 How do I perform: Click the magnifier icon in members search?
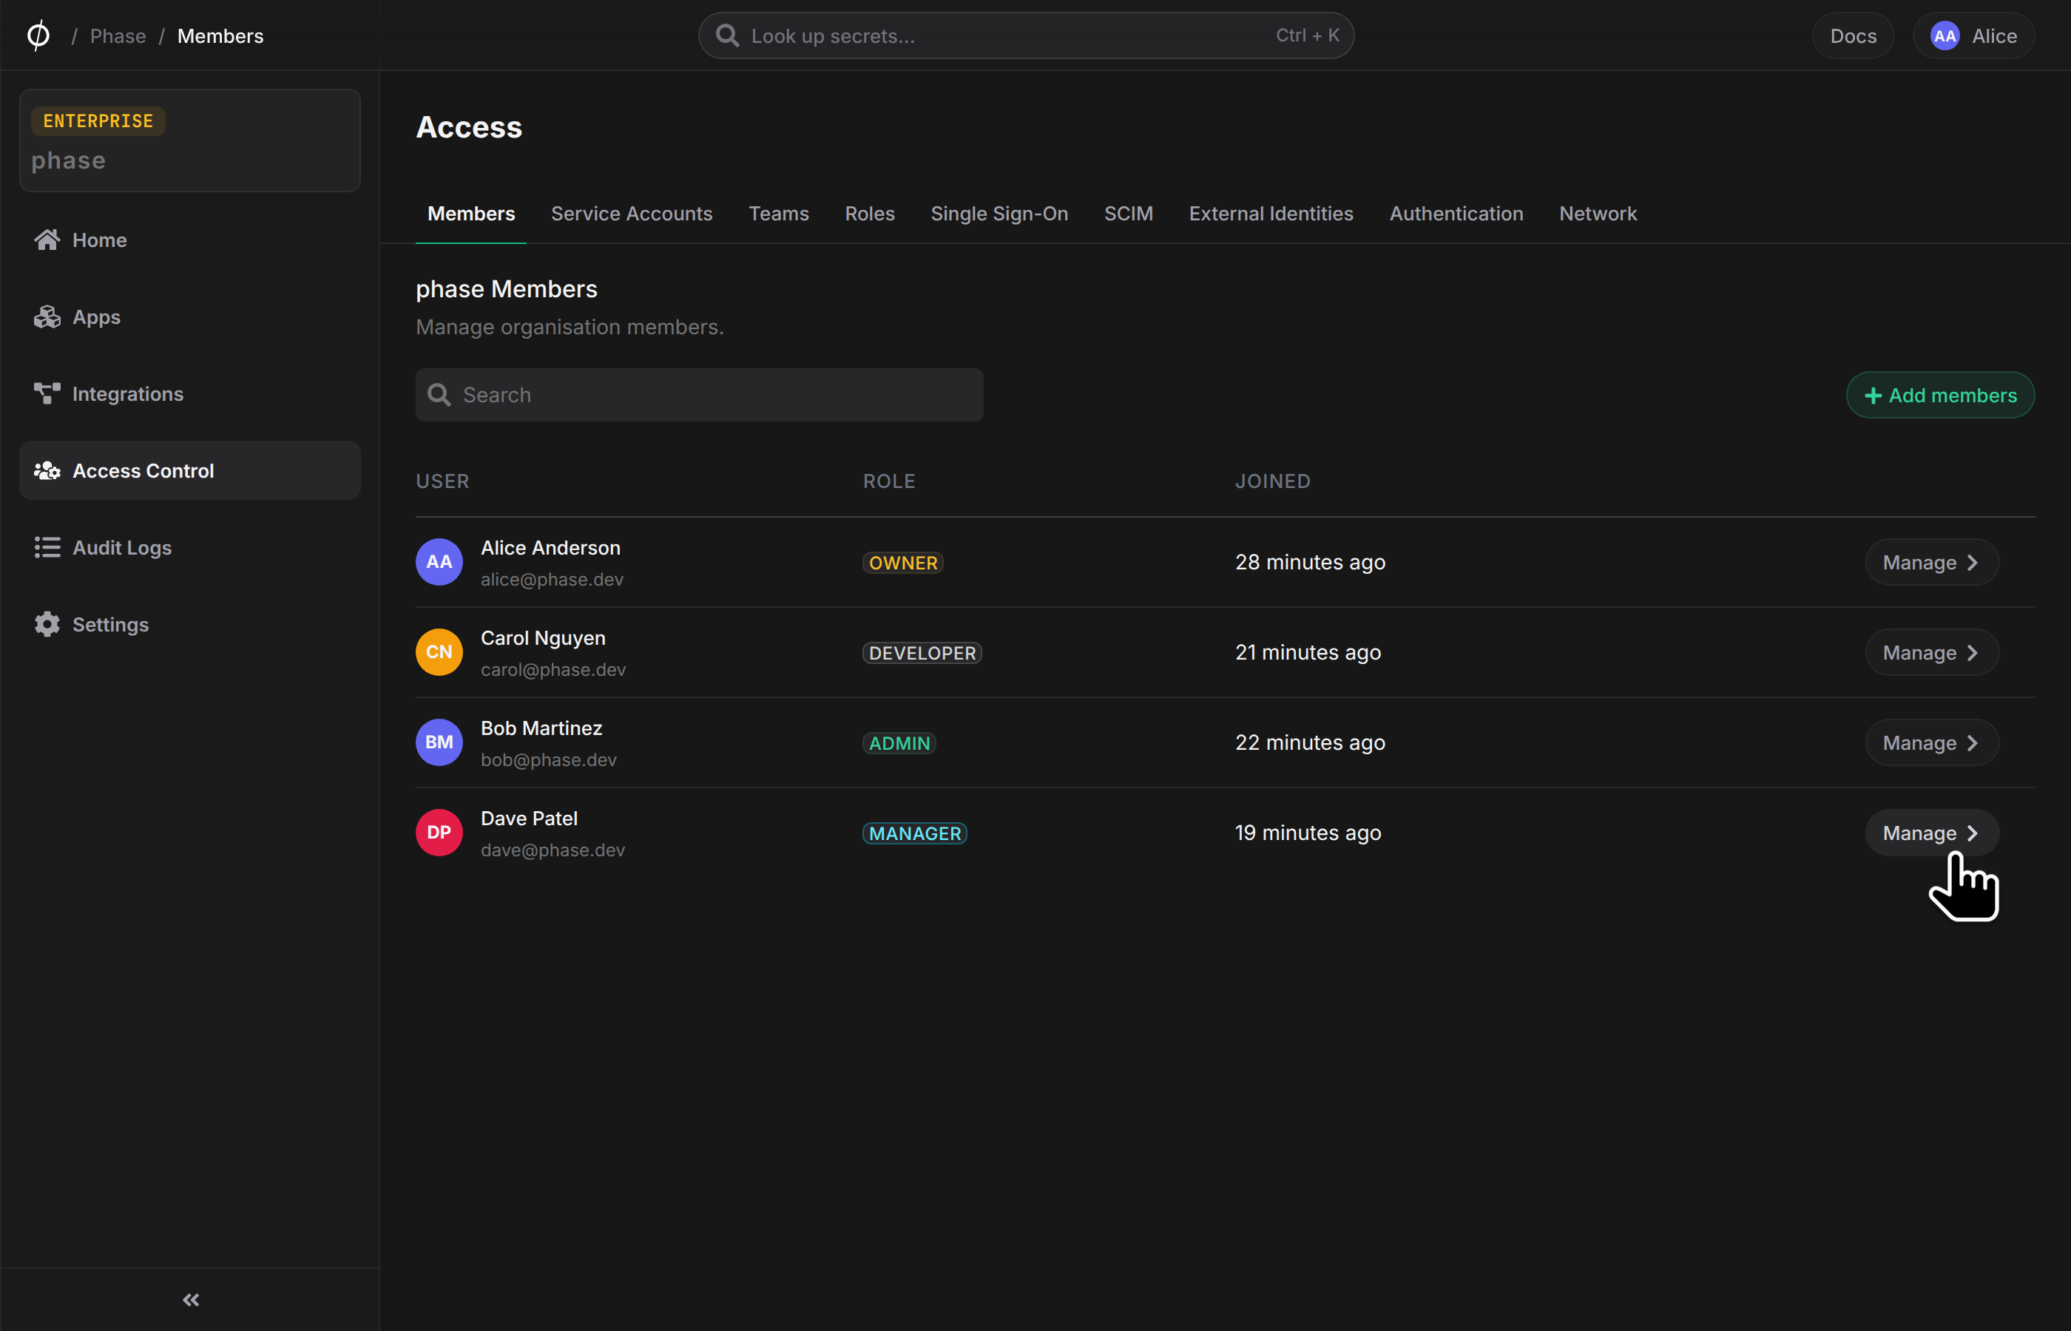[439, 395]
